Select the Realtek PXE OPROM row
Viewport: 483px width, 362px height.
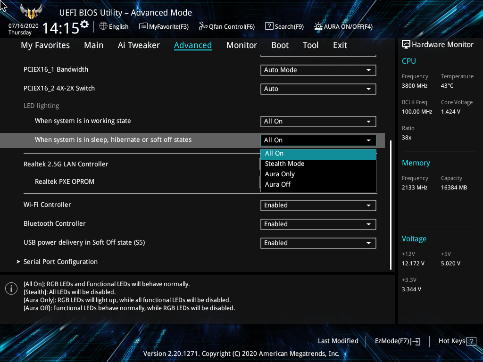[64, 181]
